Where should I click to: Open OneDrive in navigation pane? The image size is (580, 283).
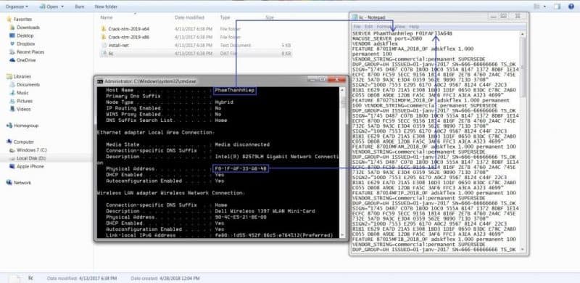26,60
